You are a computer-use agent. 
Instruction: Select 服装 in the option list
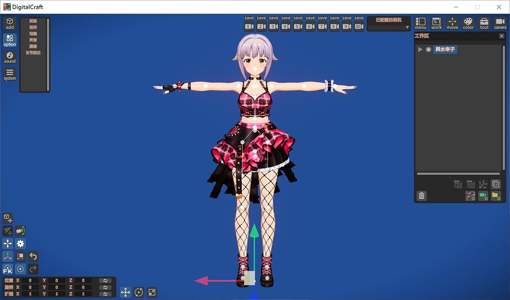pos(33,46)
